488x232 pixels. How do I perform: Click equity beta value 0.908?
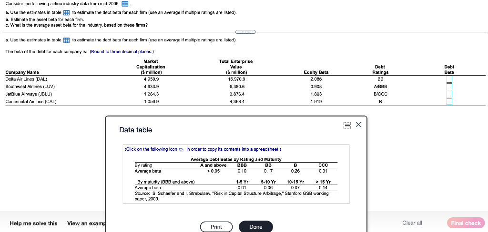click(x=316, y=87)
